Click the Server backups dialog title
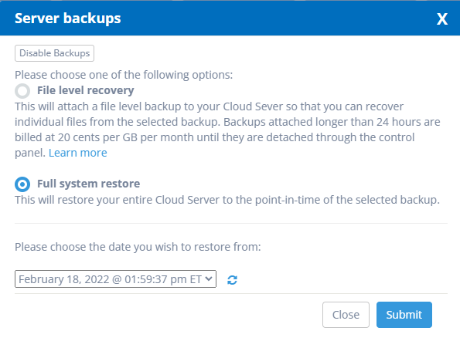 (x=68, y=19)
